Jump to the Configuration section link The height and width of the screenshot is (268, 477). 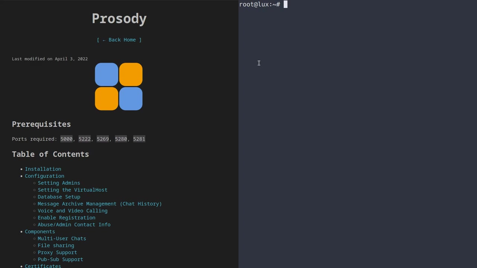pyautogui.click(x=44, y=176)
